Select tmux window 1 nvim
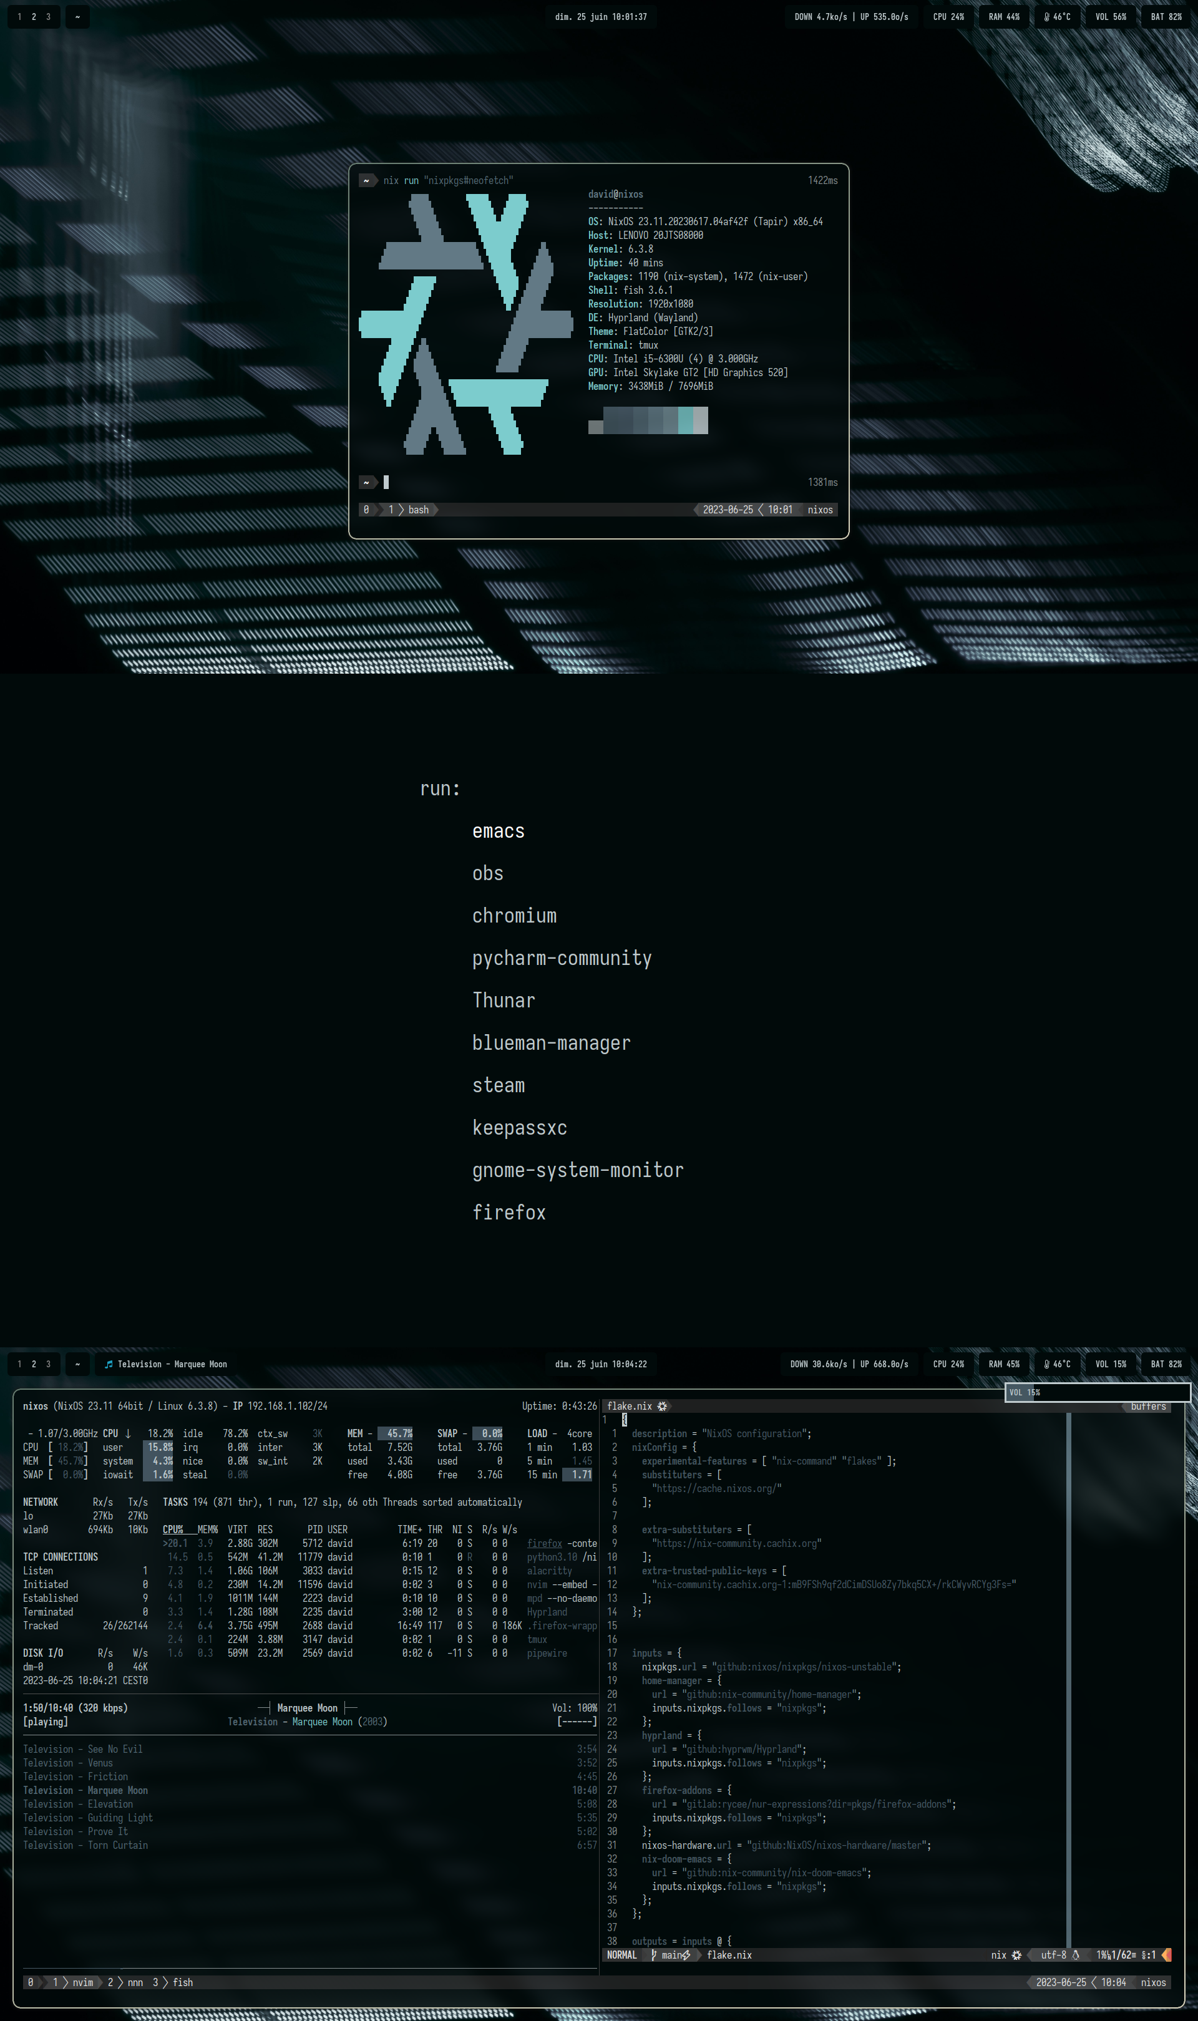The image size is (1198, 2021). (74, 1982)
